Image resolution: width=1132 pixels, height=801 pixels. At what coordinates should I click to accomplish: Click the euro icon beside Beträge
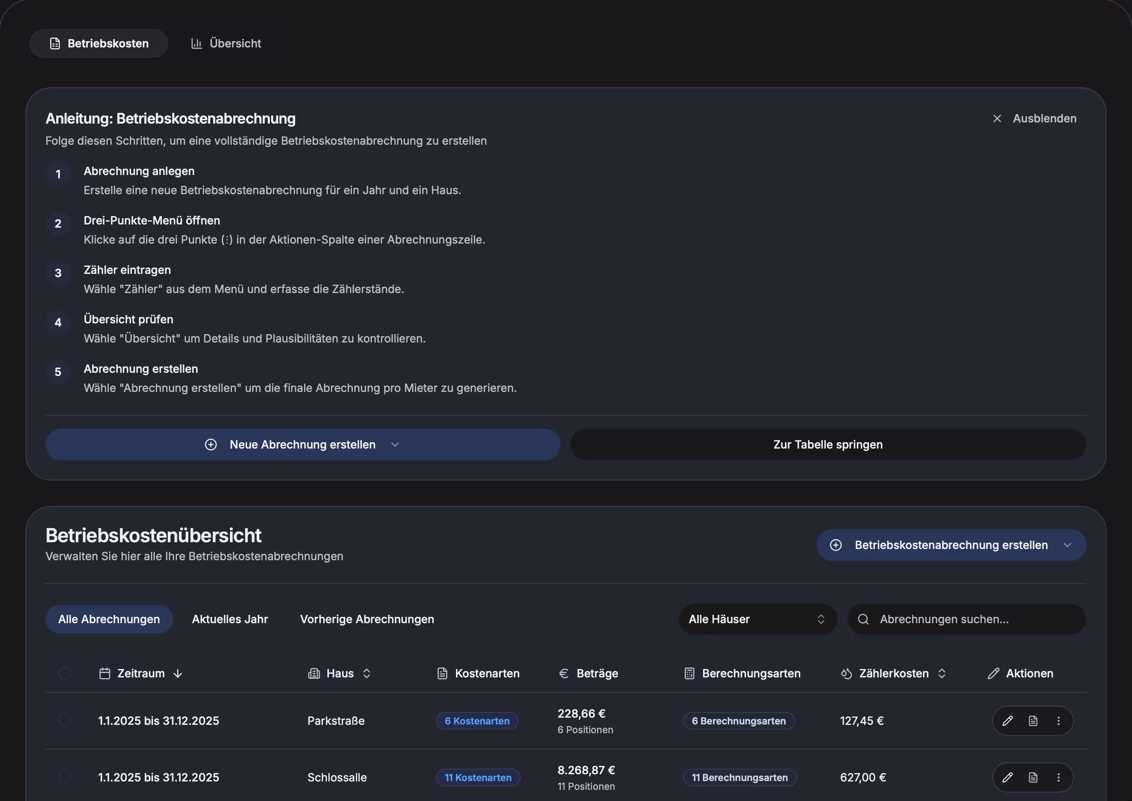[564, 673]
